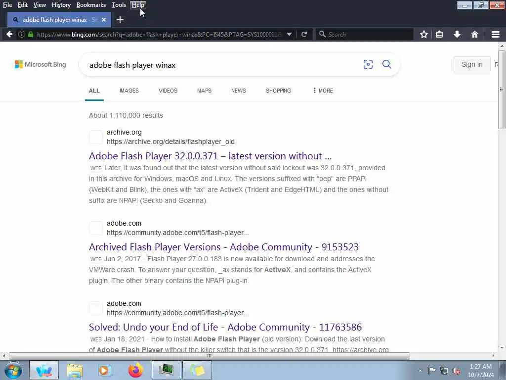Click the scrollbar down arrow

(x=502, y=348)
